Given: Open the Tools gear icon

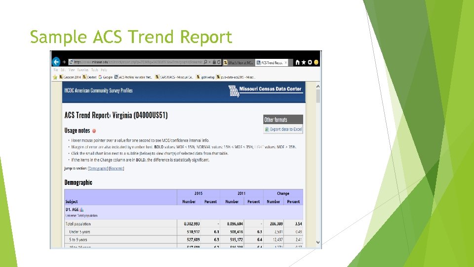Looking at the screenshot, I should click(310, 62).
